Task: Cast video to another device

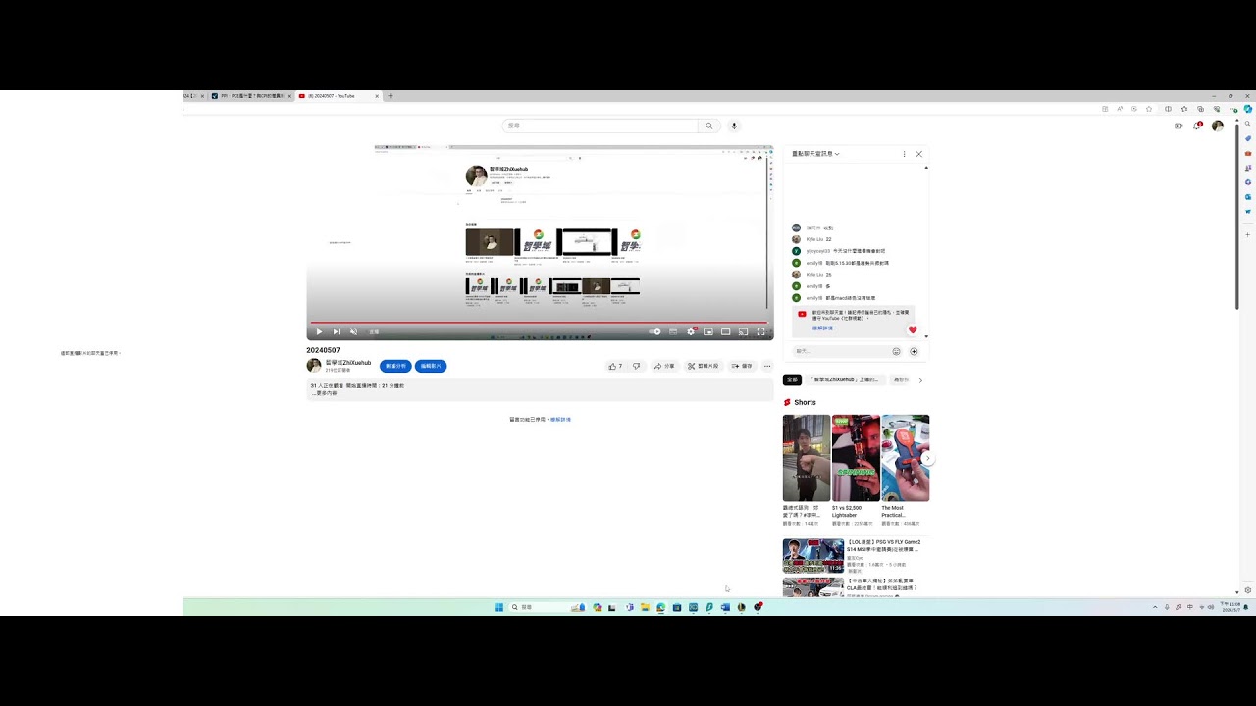Action: tap(743, 332)
